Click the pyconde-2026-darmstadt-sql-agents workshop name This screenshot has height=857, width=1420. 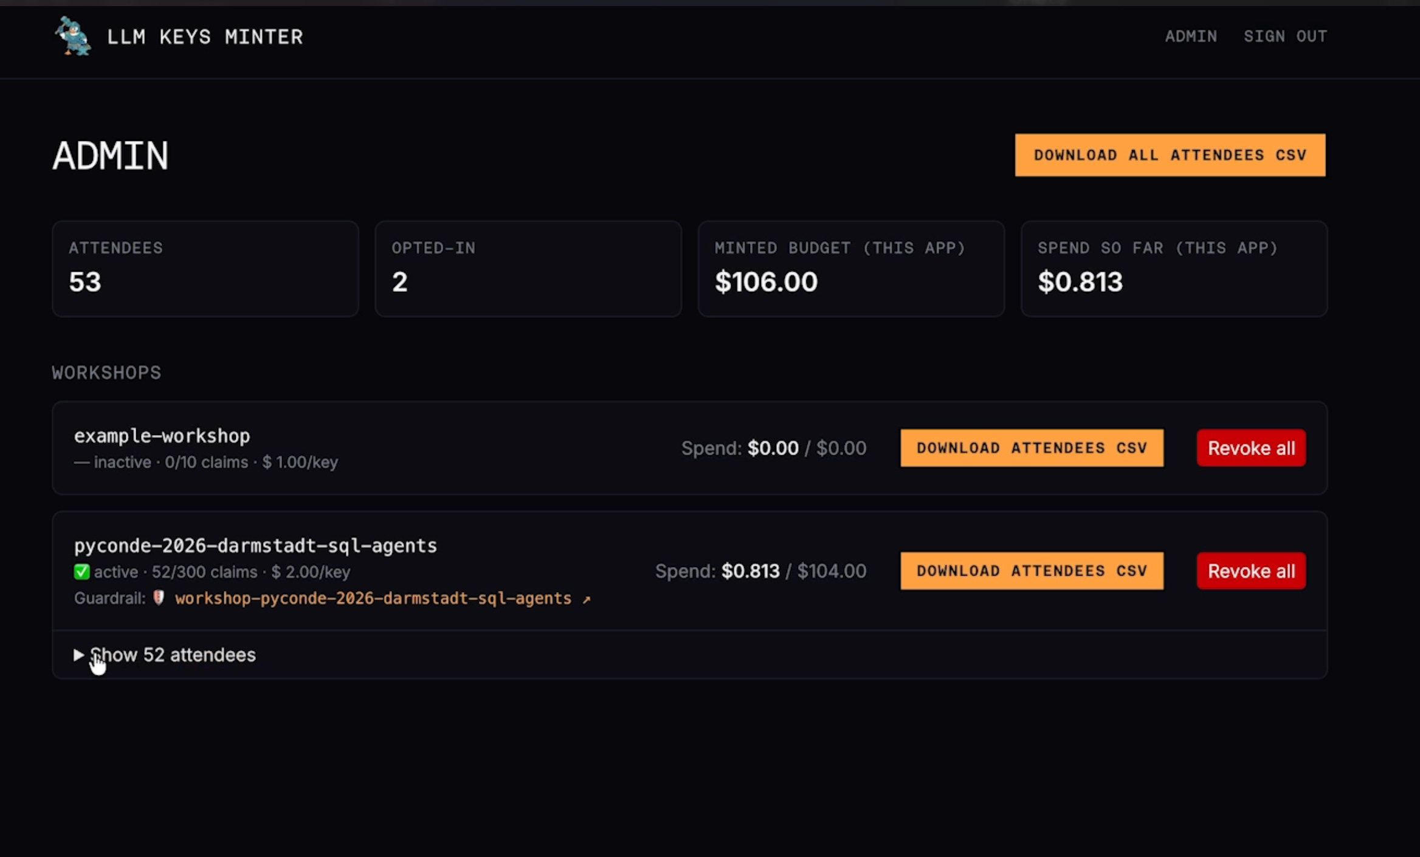255,546
